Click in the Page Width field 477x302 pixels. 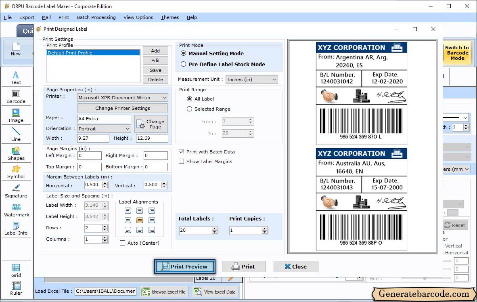tap(93, 138)
